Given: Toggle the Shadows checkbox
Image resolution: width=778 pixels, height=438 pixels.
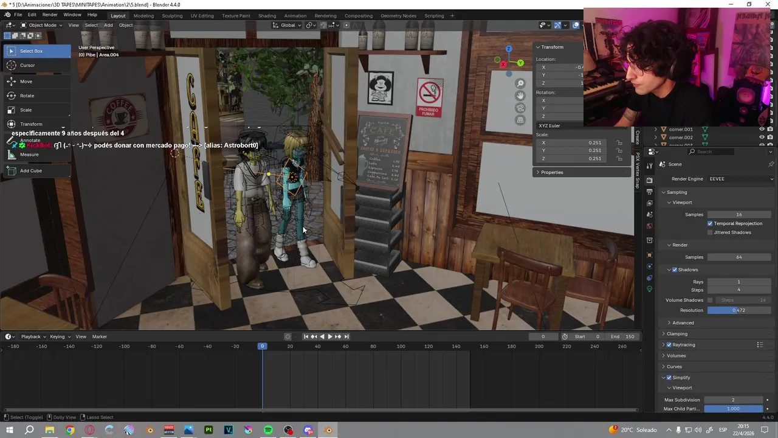Looking at the screenshot, I should [675, 269].
